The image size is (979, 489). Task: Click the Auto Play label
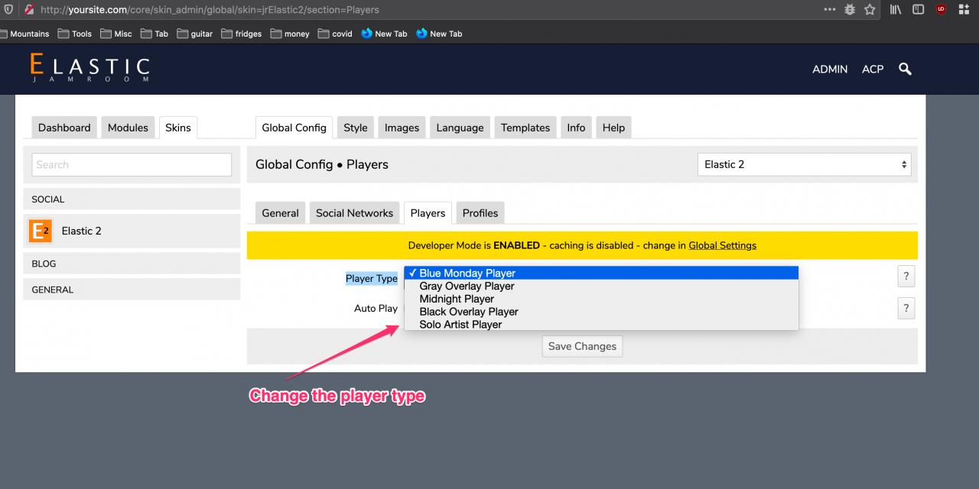point(376,308)
